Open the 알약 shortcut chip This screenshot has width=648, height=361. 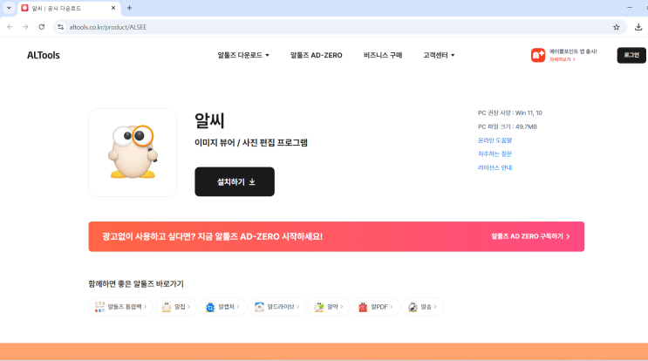coord(329,307)
